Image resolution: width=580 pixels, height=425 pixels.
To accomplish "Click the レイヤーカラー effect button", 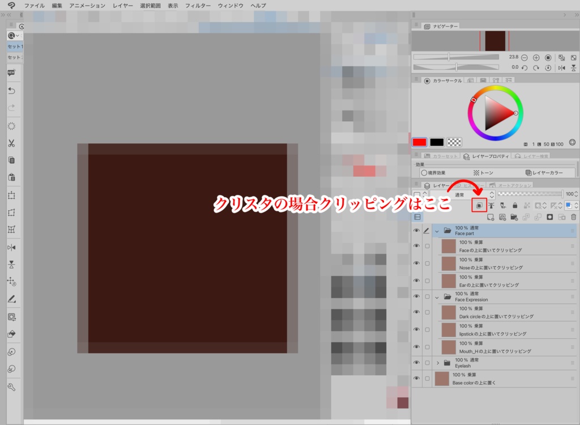I will 545,172.
